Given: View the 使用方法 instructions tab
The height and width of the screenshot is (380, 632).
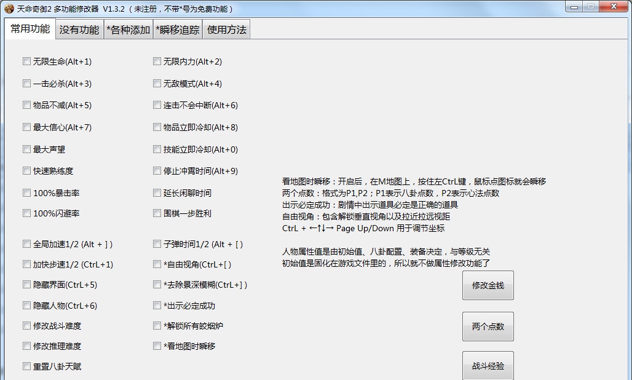Looking at the screenshot, I should pyautogui.click(x=226, y=29).
